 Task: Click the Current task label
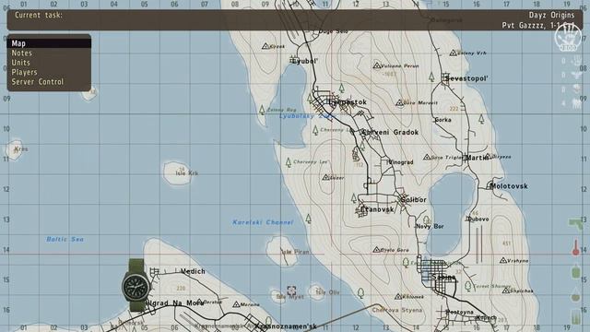[39, 15]
